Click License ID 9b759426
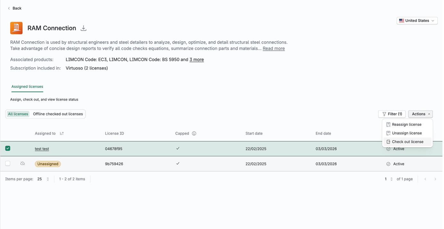Image resolution: width=444 pixels, height=229 pixels. 114,164
